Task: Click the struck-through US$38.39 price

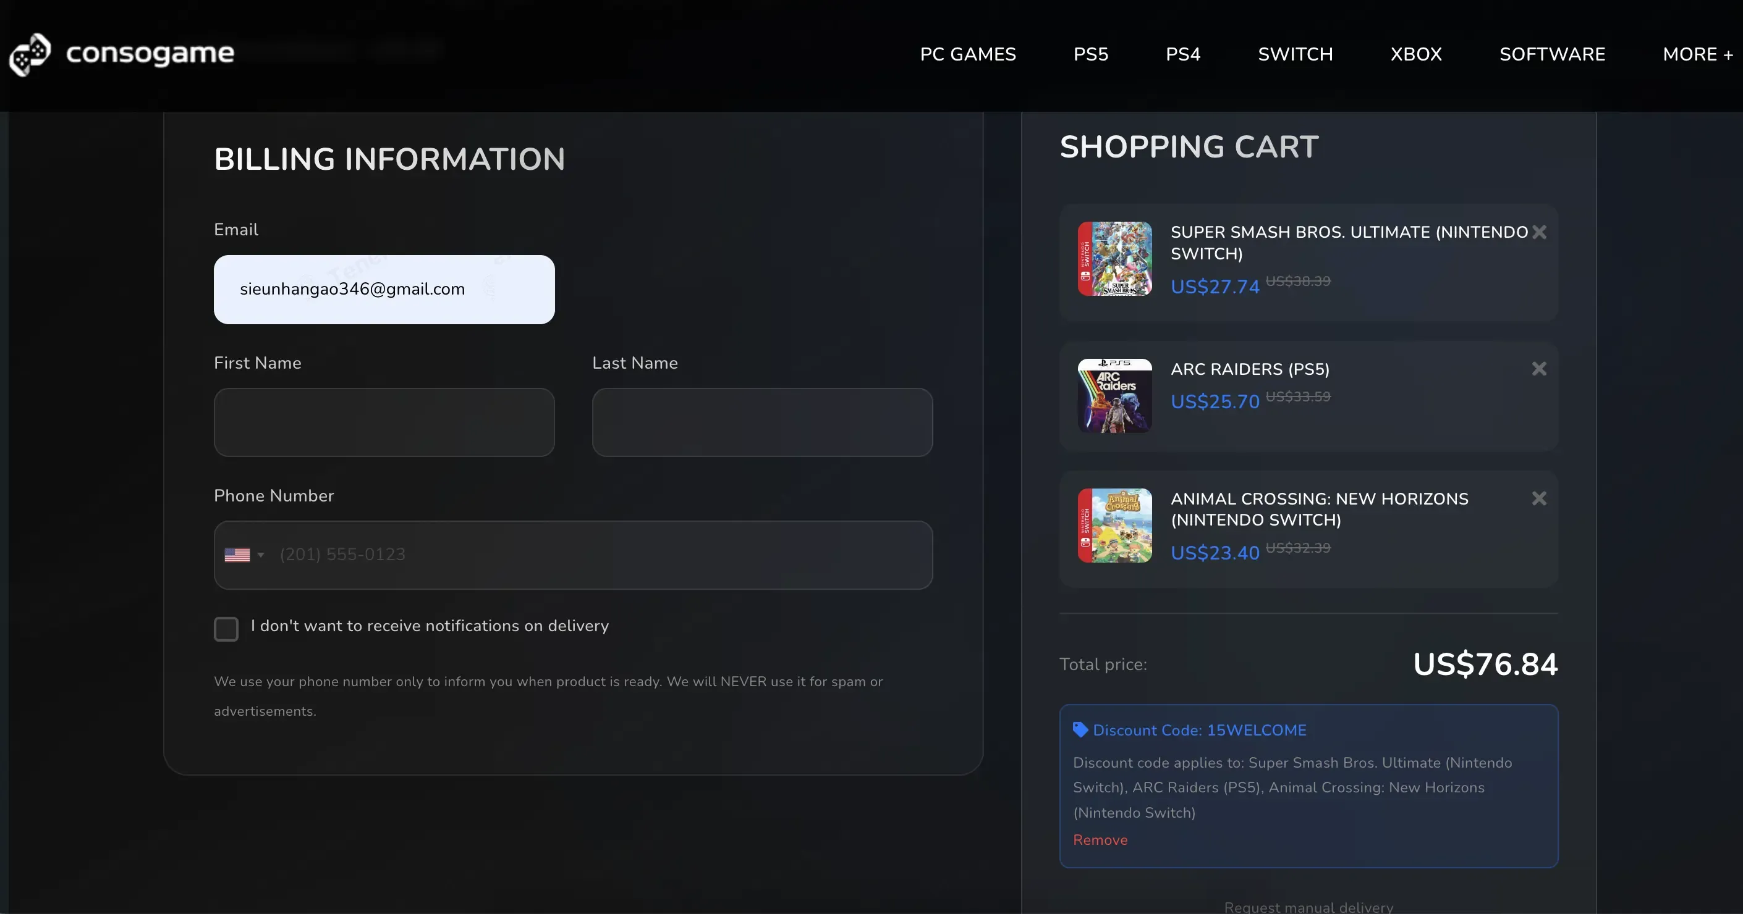Action: pos(1298,280)
